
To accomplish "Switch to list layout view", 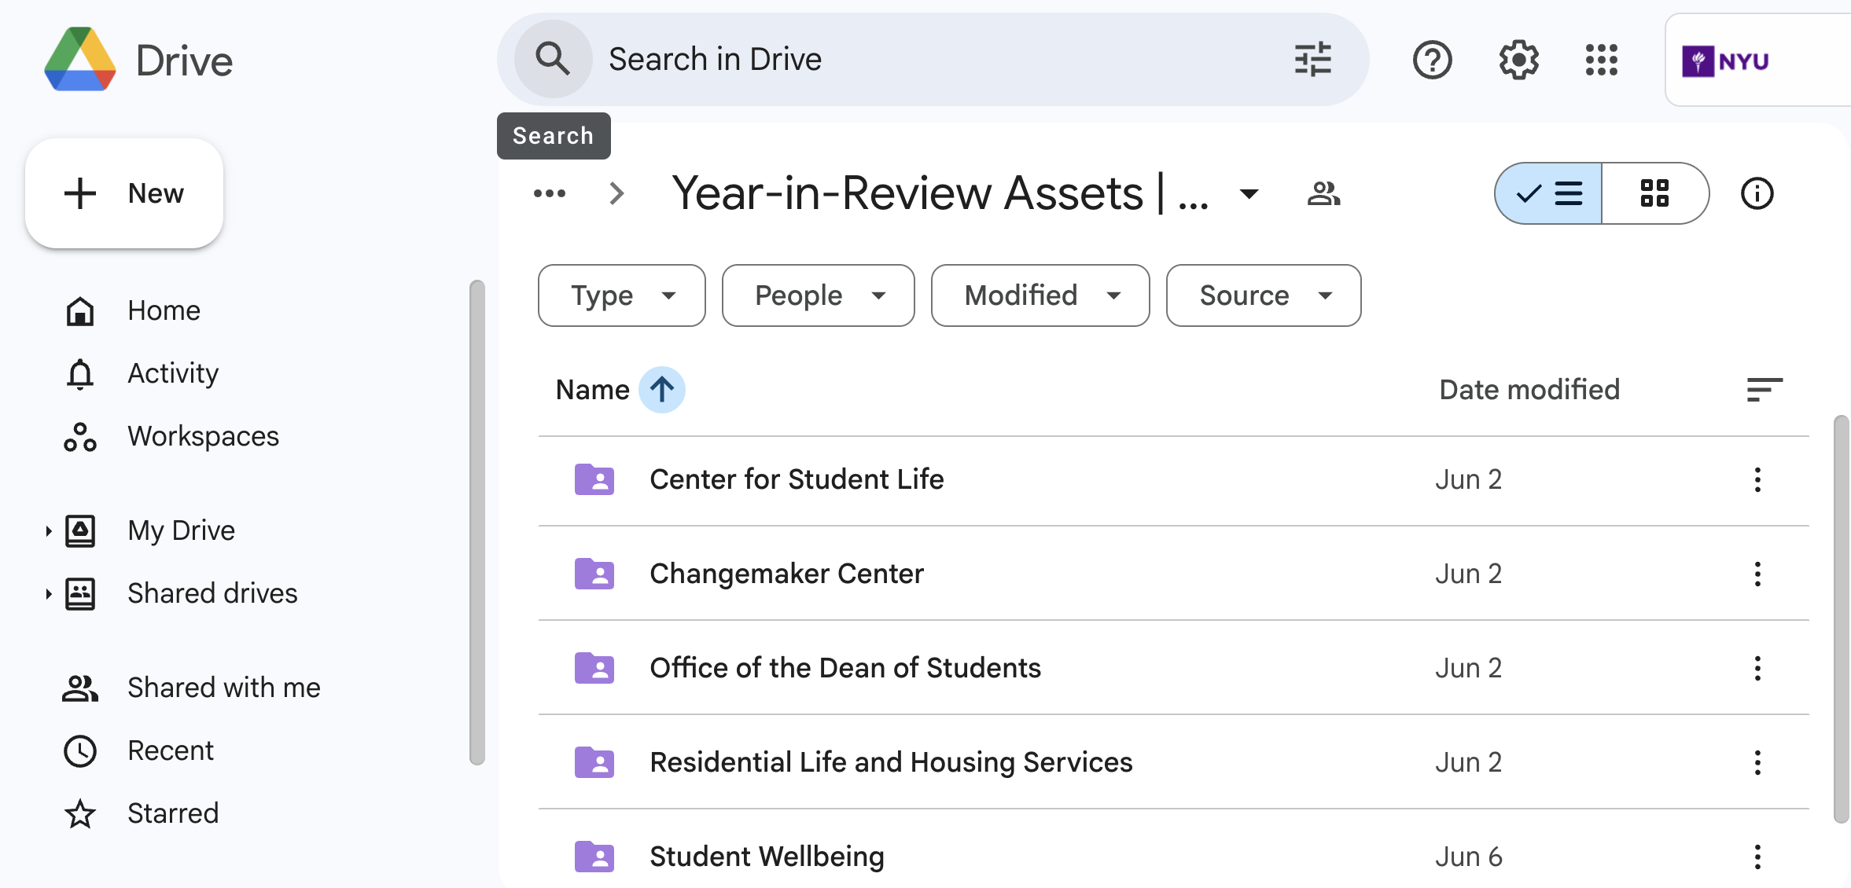I will (x=1549, y=193).
